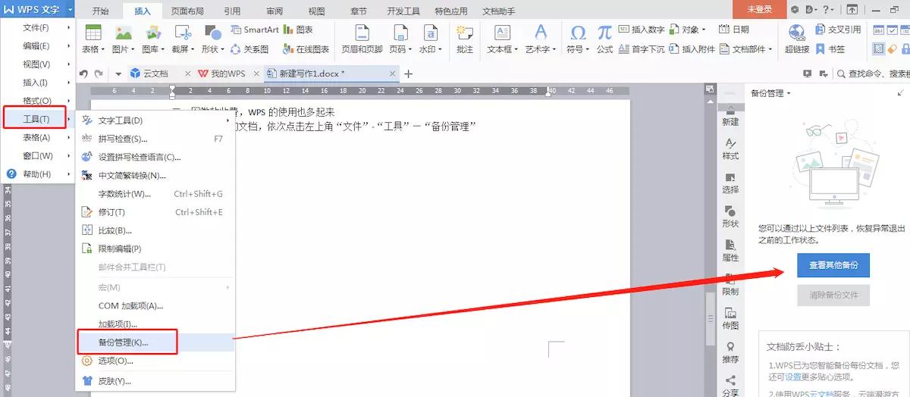The width and height of the screenshot is (910, 397).
Task: Insert SmartArt graphic
Action: coord(256,30)
